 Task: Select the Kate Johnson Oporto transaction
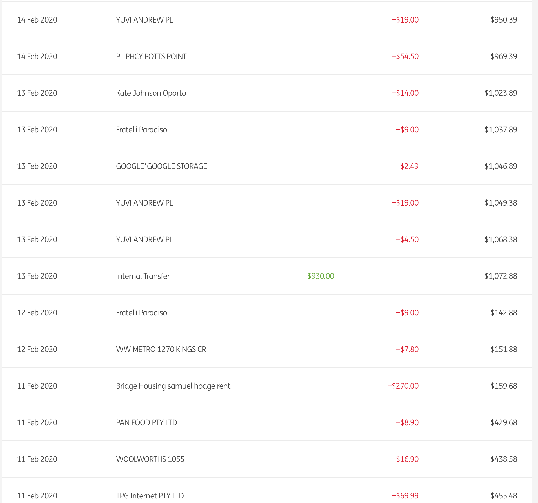pos(151,93)
